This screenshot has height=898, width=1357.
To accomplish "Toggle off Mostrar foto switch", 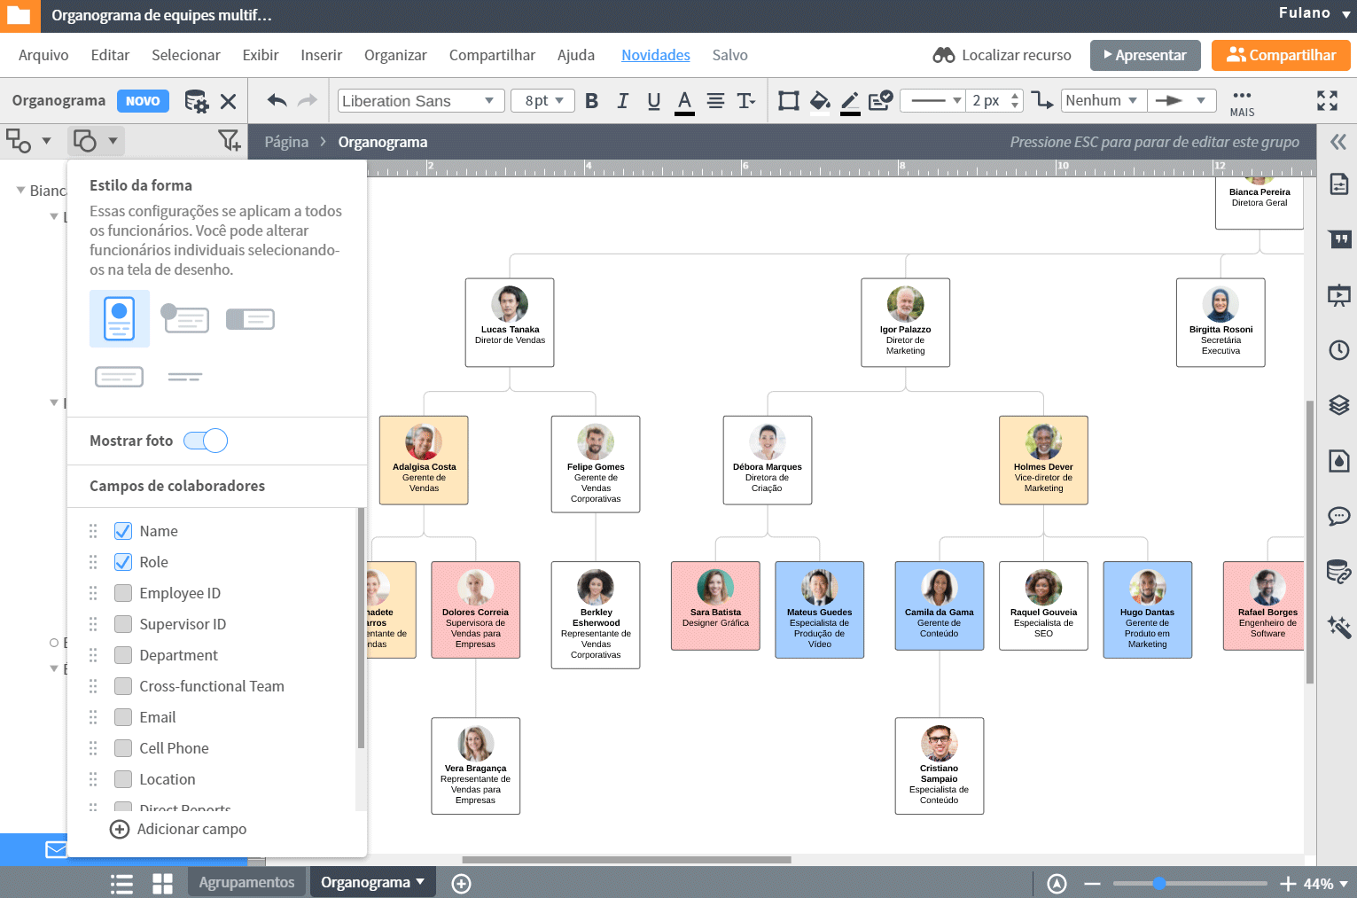I will [x=205, y=441].
